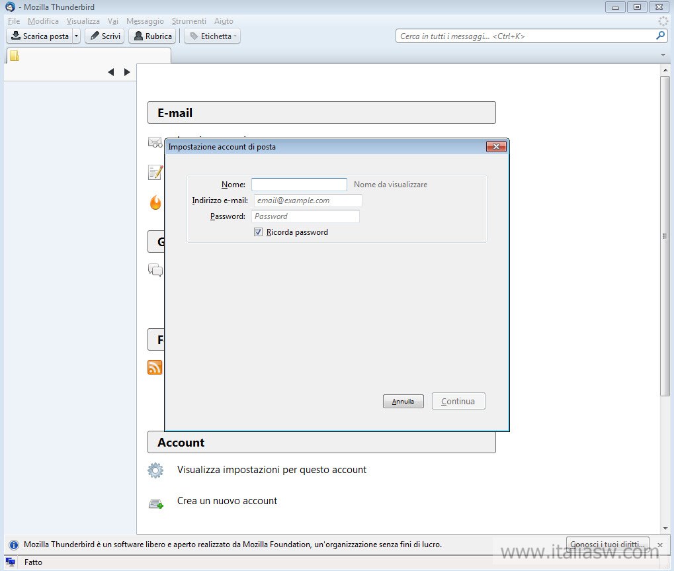Maximize the Thunderbird window
Screen dimensions: 674x571
(637, 7)
